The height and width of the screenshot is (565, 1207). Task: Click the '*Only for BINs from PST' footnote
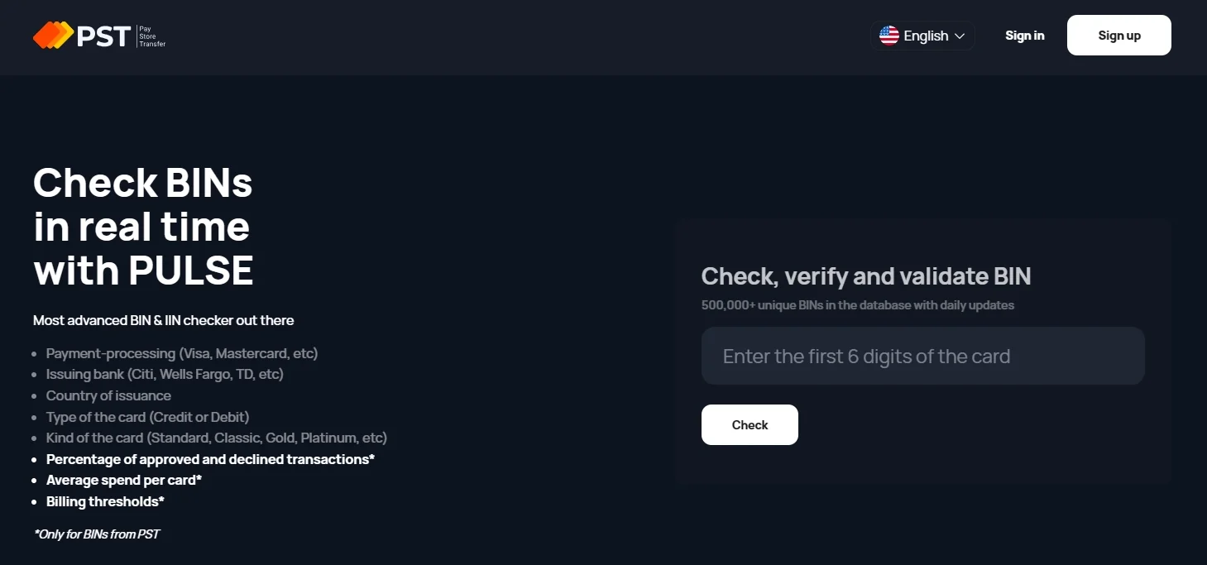tap(96, 534)
